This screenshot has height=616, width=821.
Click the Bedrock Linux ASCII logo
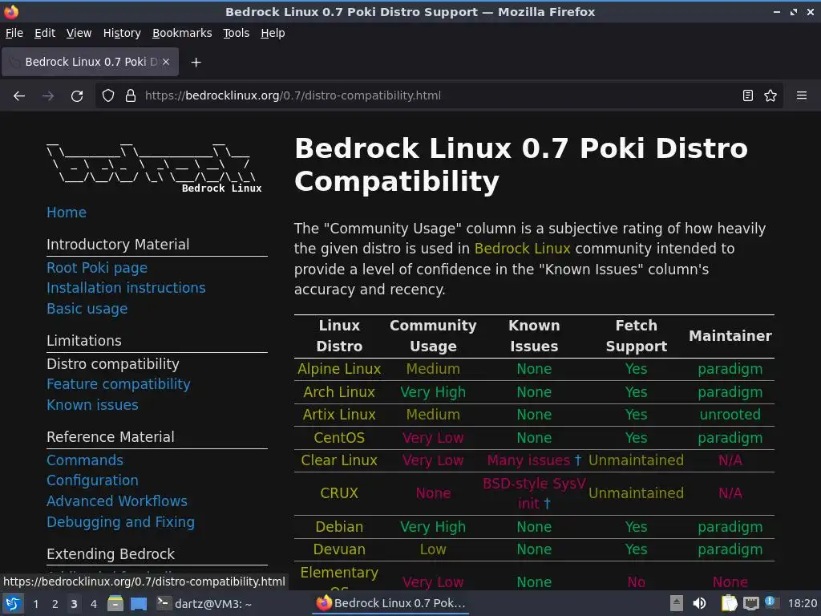(153, 168)
